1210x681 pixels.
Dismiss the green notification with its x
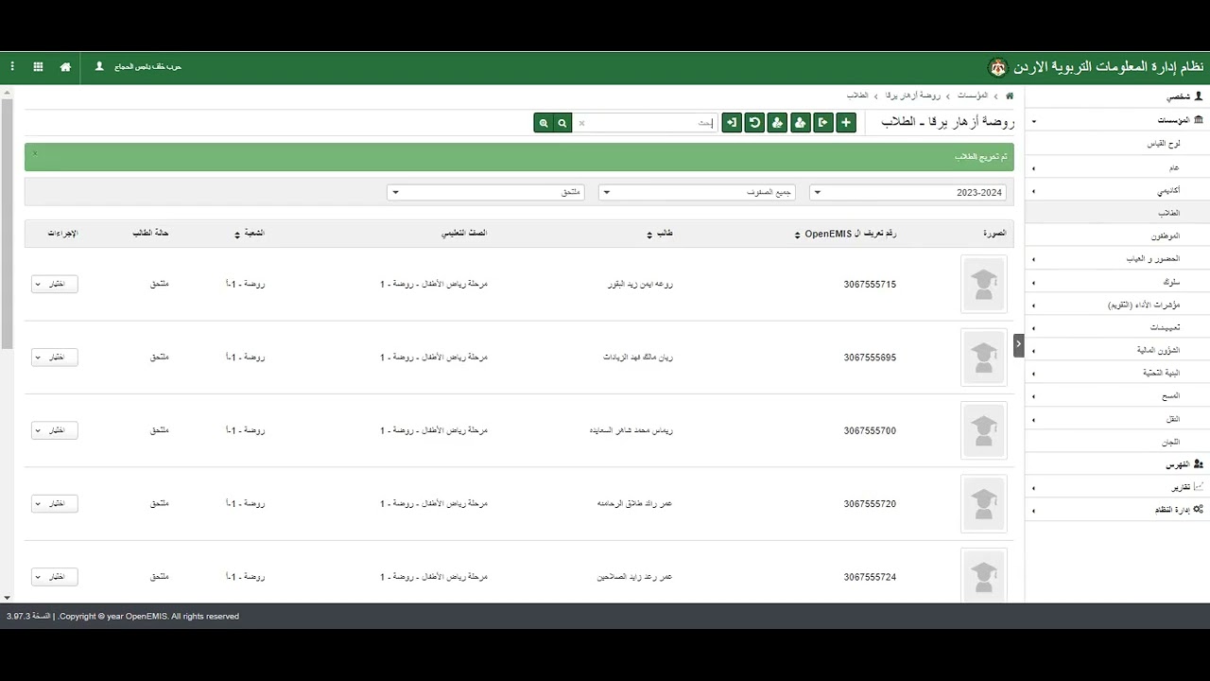tap(35, 153)
